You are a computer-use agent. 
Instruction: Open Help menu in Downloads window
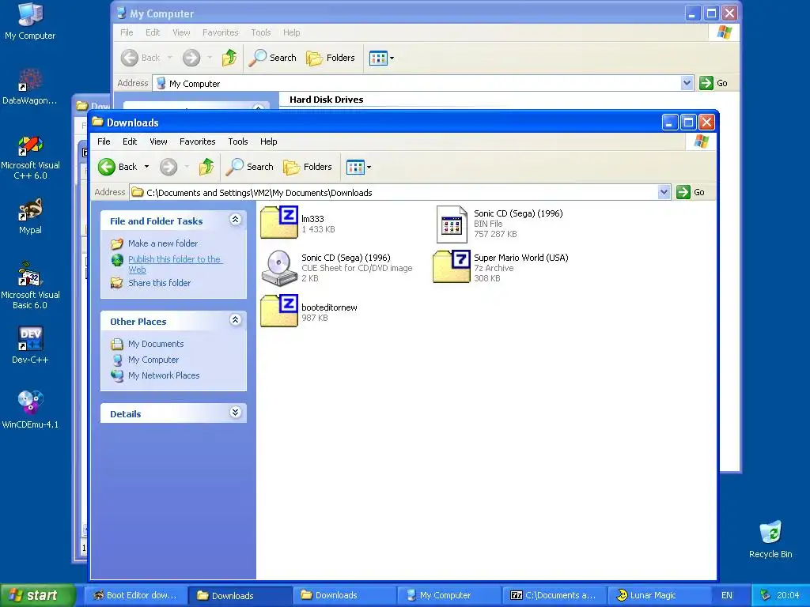click(x=268, y=141)
